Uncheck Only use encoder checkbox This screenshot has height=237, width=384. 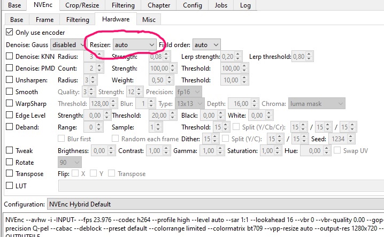click(x=9, y=33)
